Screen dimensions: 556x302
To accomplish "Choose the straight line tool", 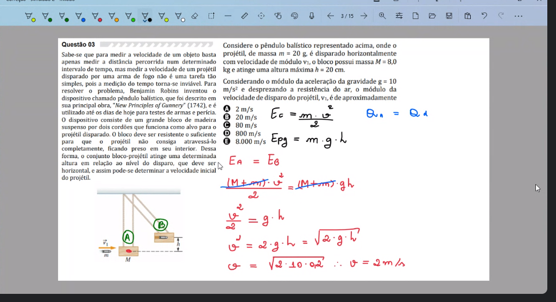I will coord(228,16).
